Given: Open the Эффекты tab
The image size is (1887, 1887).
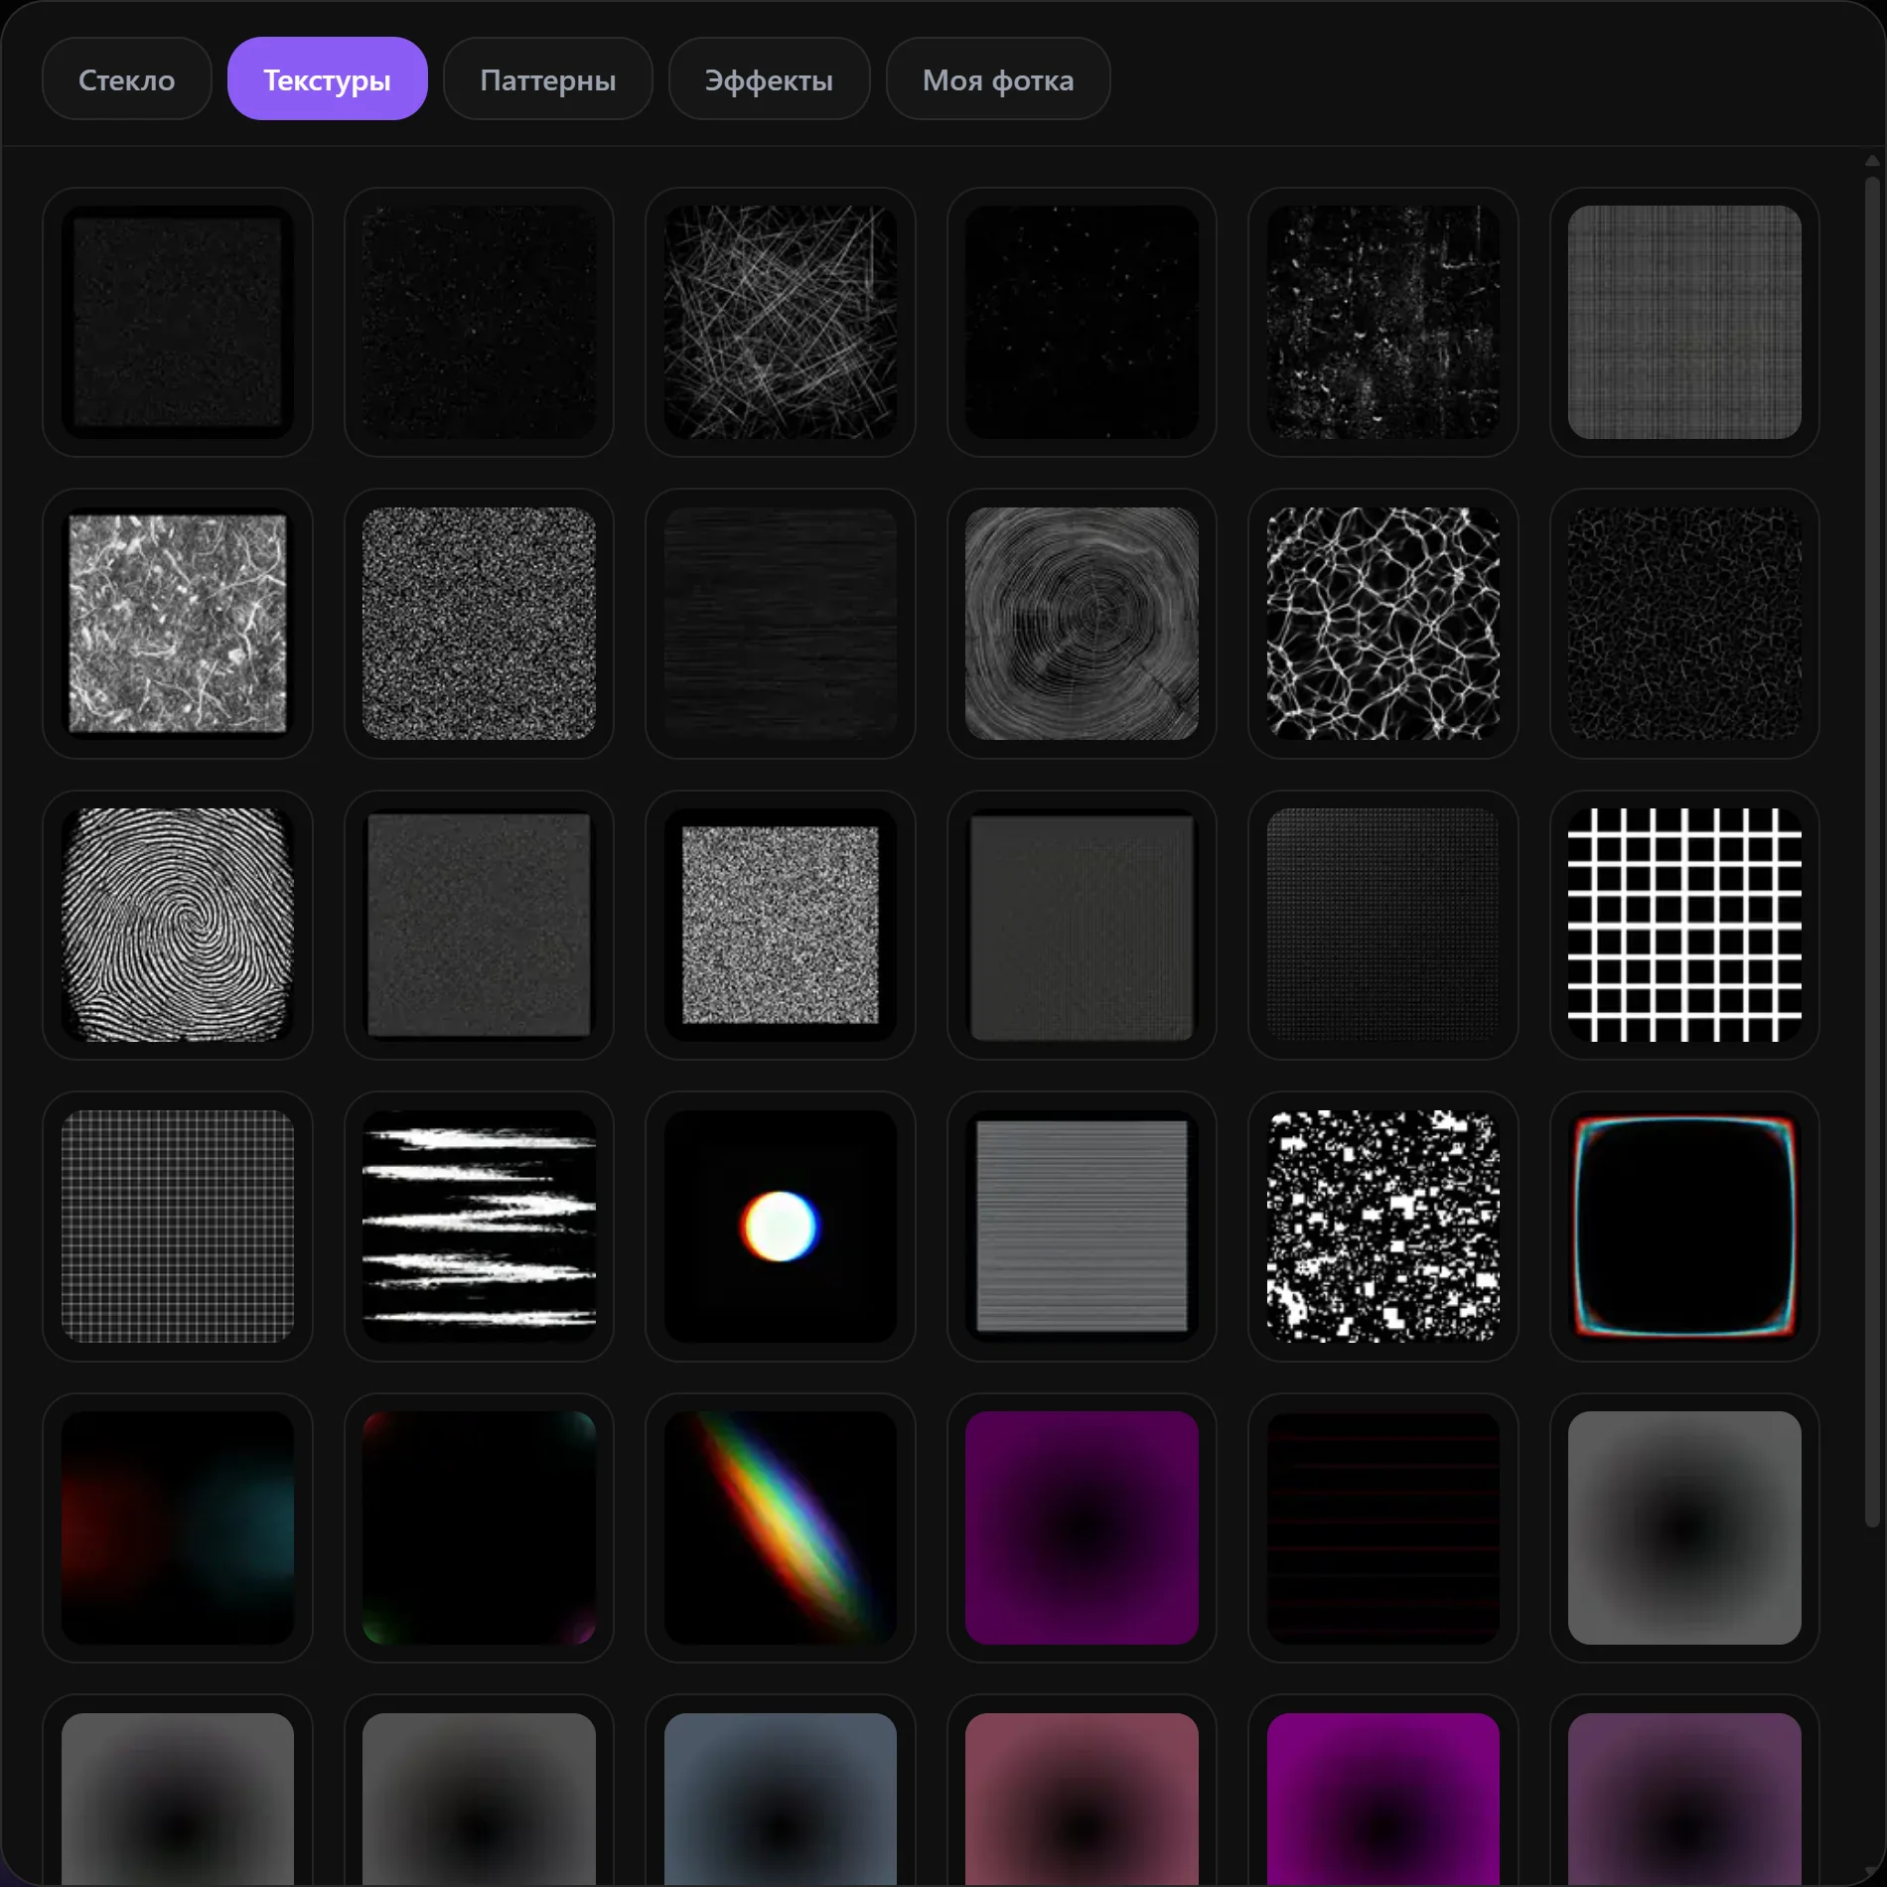Looking at the screenshot, I should point(769,79).
